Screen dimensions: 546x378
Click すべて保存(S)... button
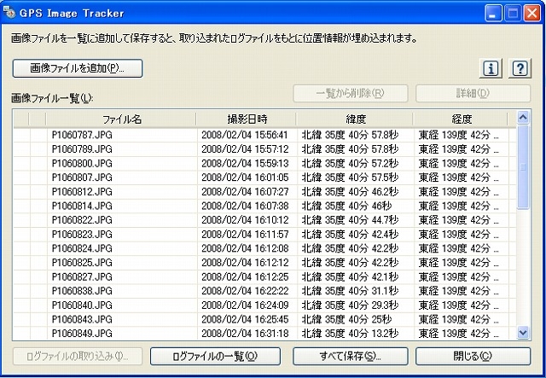(x=350, y=357)
